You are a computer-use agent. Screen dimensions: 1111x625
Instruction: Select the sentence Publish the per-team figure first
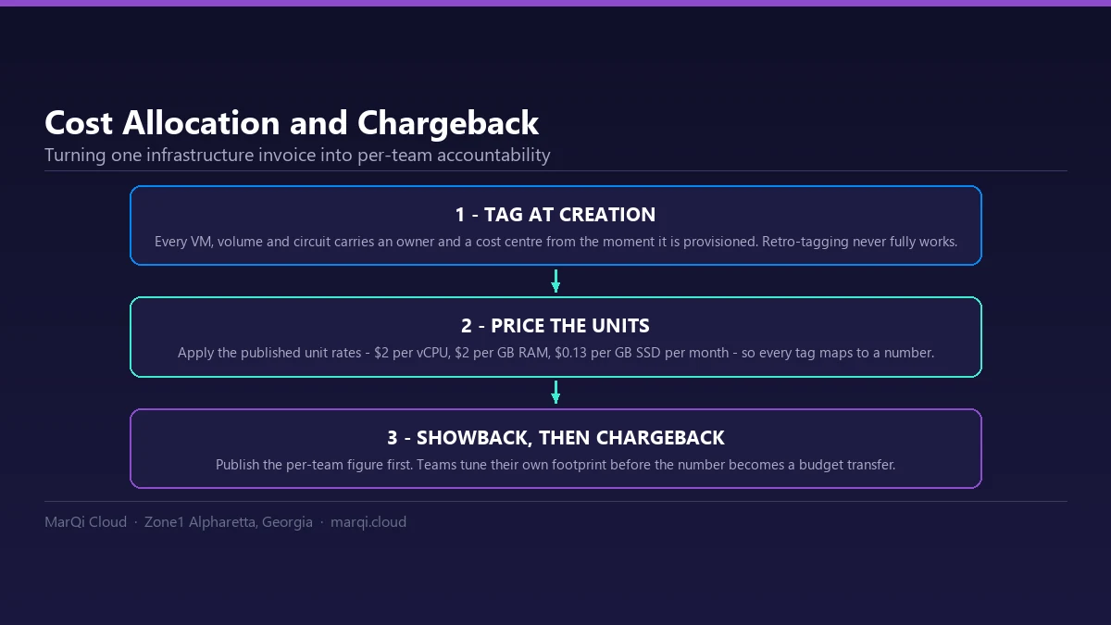point(314,464)
